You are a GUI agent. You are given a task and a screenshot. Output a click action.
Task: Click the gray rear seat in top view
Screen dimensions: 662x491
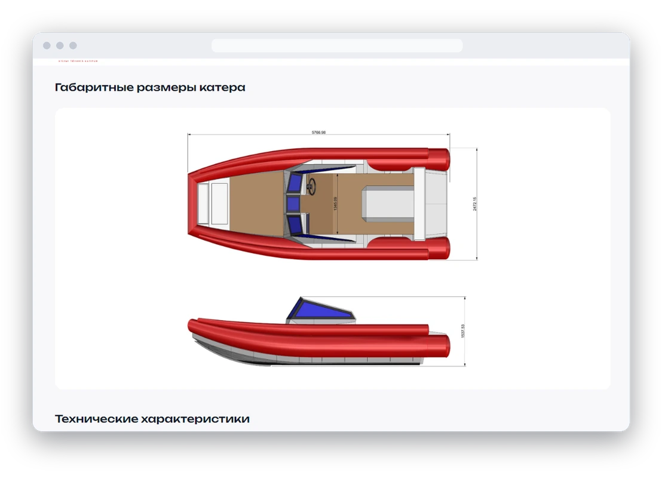388,204
